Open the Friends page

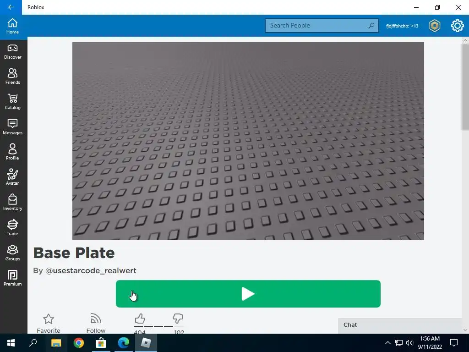[x=12, y=77]
